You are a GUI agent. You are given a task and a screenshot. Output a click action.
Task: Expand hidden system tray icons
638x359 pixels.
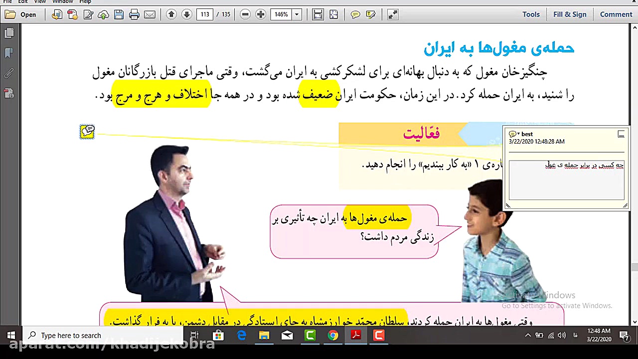click(x=528, y=336)
